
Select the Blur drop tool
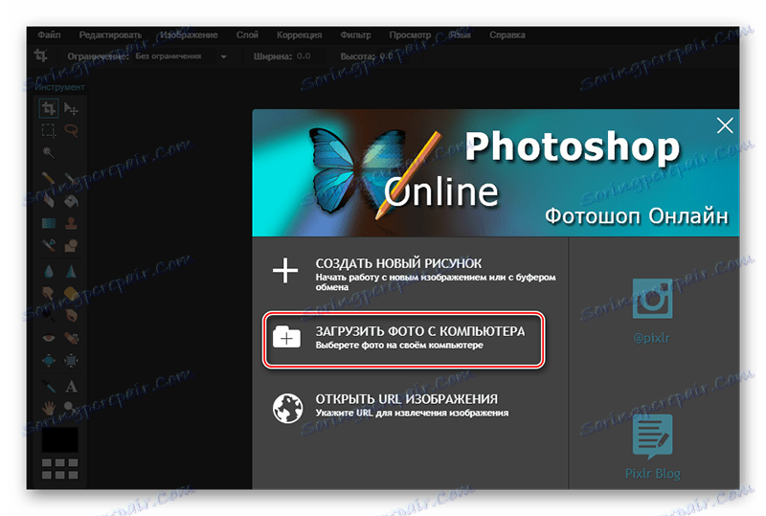(49, 271)
